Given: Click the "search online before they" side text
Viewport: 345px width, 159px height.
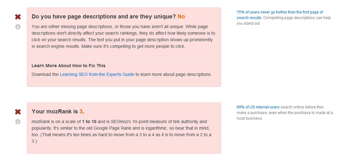Looking at the screenshot, I should 302,107.
